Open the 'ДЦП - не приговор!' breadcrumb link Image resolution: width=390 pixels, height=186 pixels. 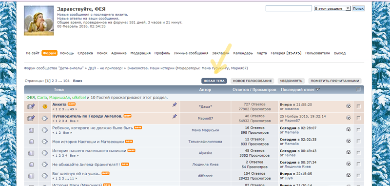point(105,68)
